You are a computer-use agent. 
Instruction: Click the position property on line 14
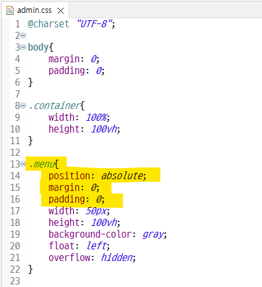pos(69,176)
